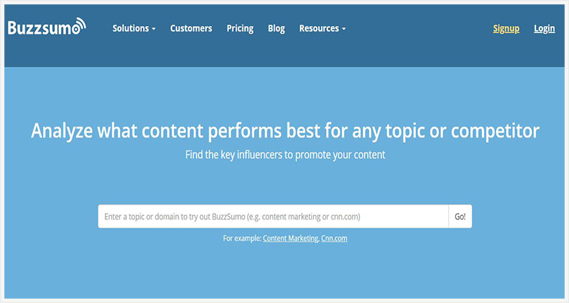The image size is (569, 303).
Task: Expand the Solutions dropdown menu
Action: (x=134, y=28)
